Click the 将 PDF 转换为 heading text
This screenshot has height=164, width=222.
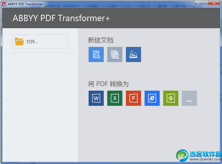[108, 84]
